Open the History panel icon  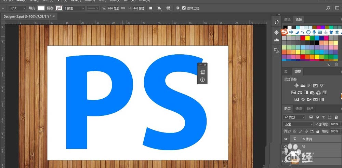pyautogui.click(x=277, y=22)
